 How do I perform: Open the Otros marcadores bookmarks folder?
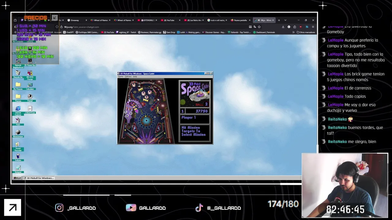(x=306, y=32)
